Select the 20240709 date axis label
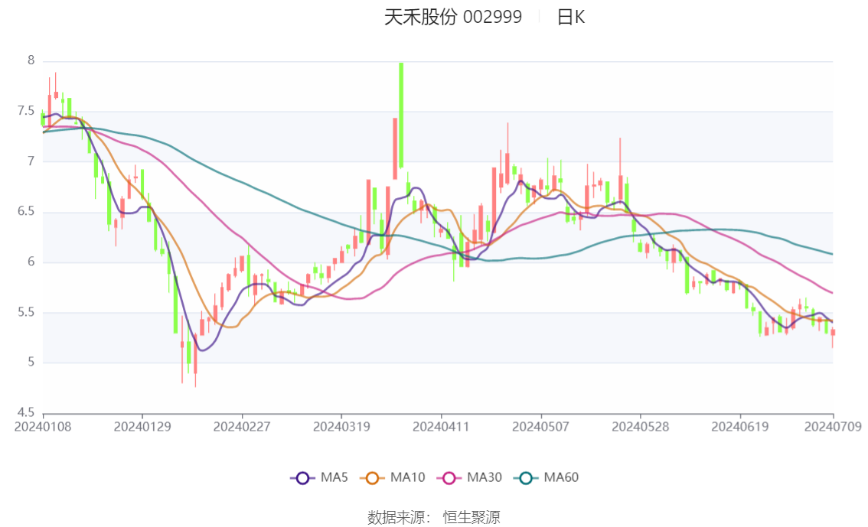The height and width of the screenshot is (527, 868). 833,427
